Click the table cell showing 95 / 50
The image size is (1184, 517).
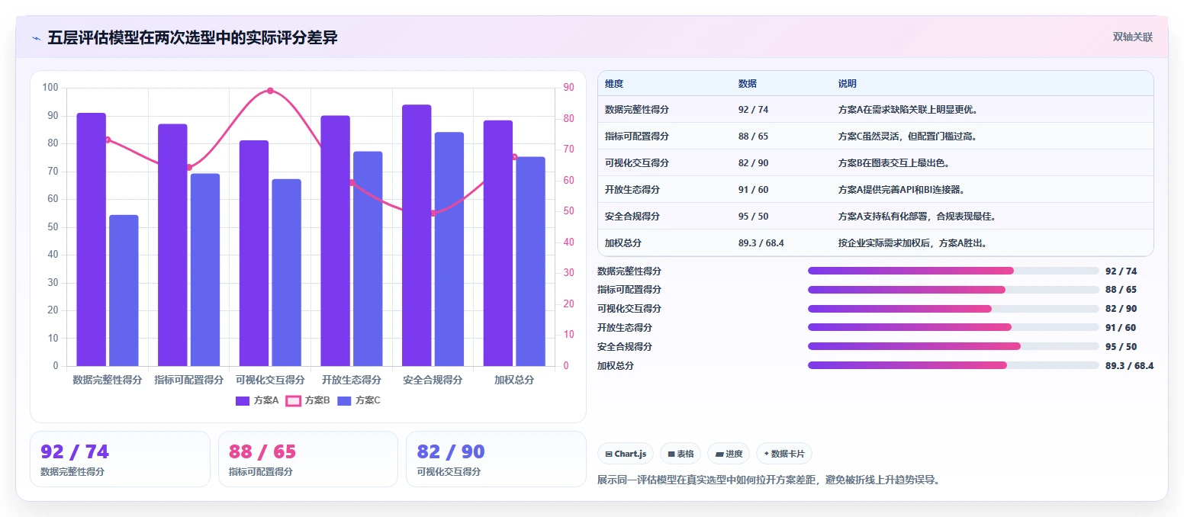[x=753, y=217]
